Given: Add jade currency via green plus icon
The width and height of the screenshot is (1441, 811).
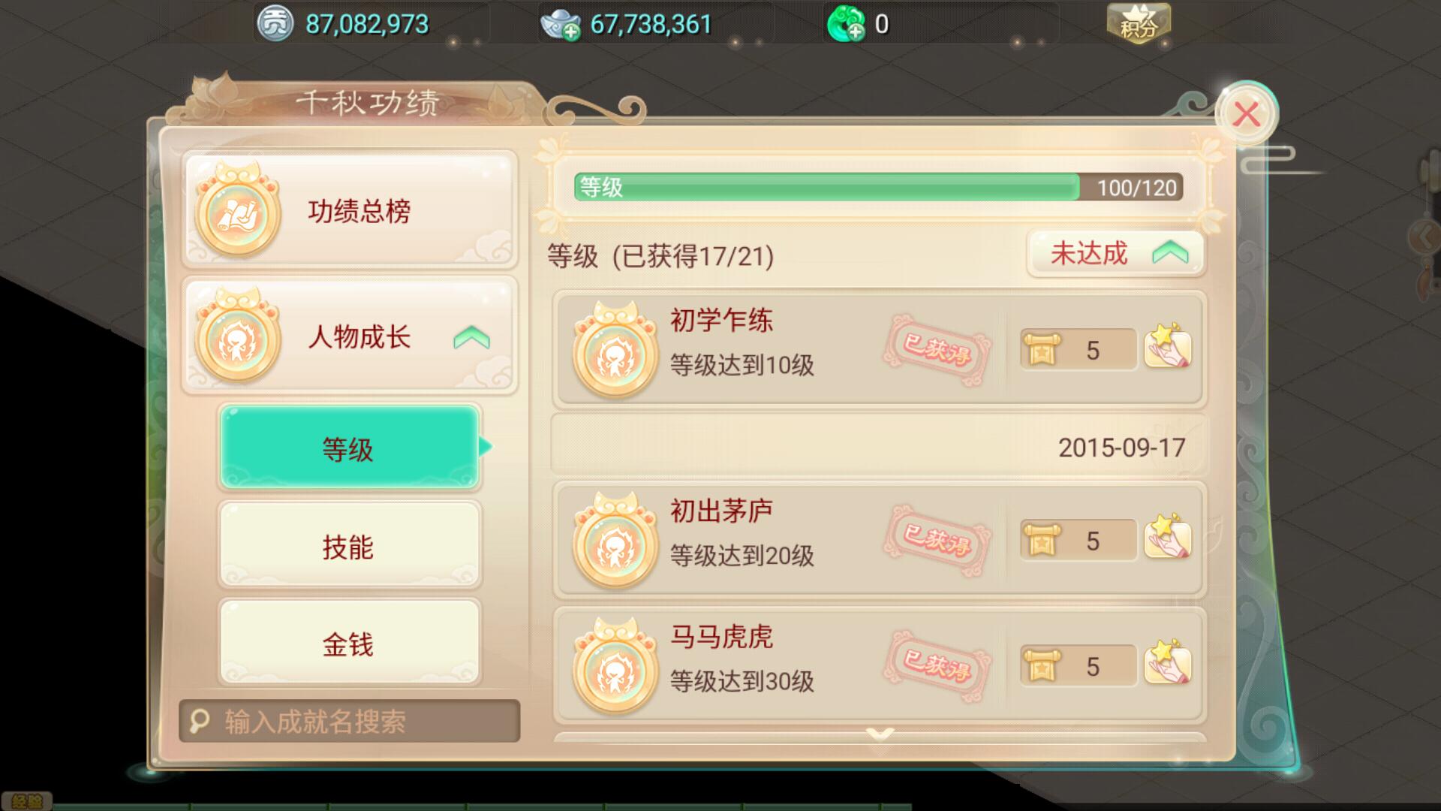Looking at the screenshot, I should [854, 32].
